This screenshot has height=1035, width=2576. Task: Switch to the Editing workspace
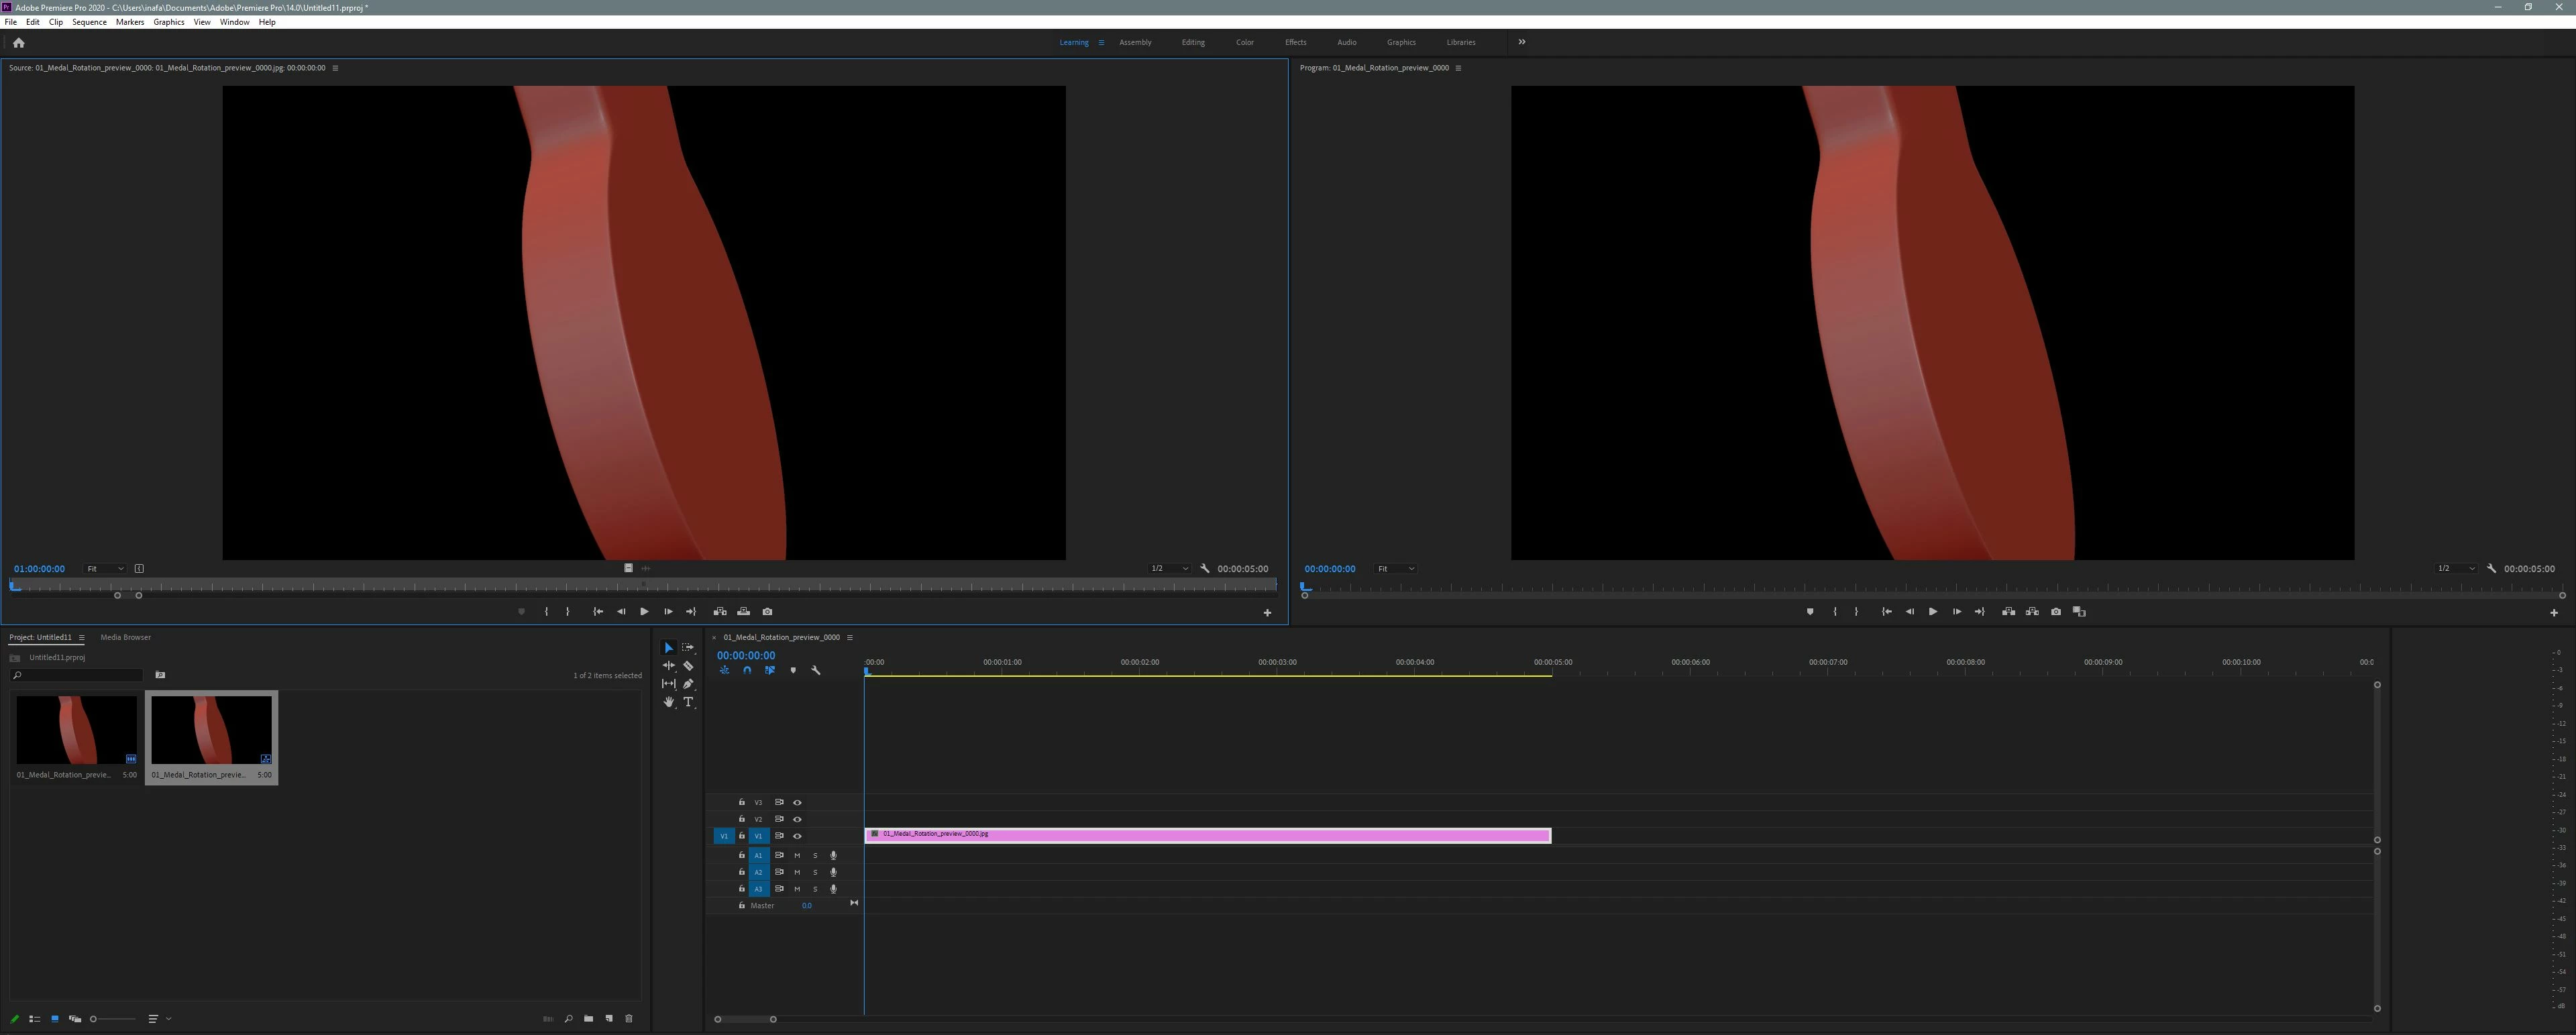[x=1192, y=42]
